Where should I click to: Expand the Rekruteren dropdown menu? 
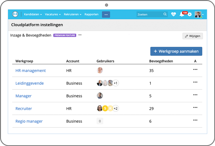click(73, 14)
